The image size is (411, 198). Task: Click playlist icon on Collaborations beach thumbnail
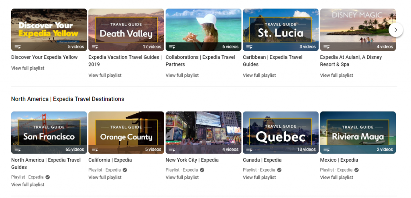pos(172,47)
